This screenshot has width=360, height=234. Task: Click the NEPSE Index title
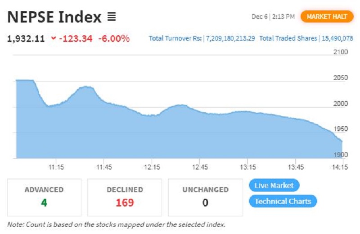54,17
